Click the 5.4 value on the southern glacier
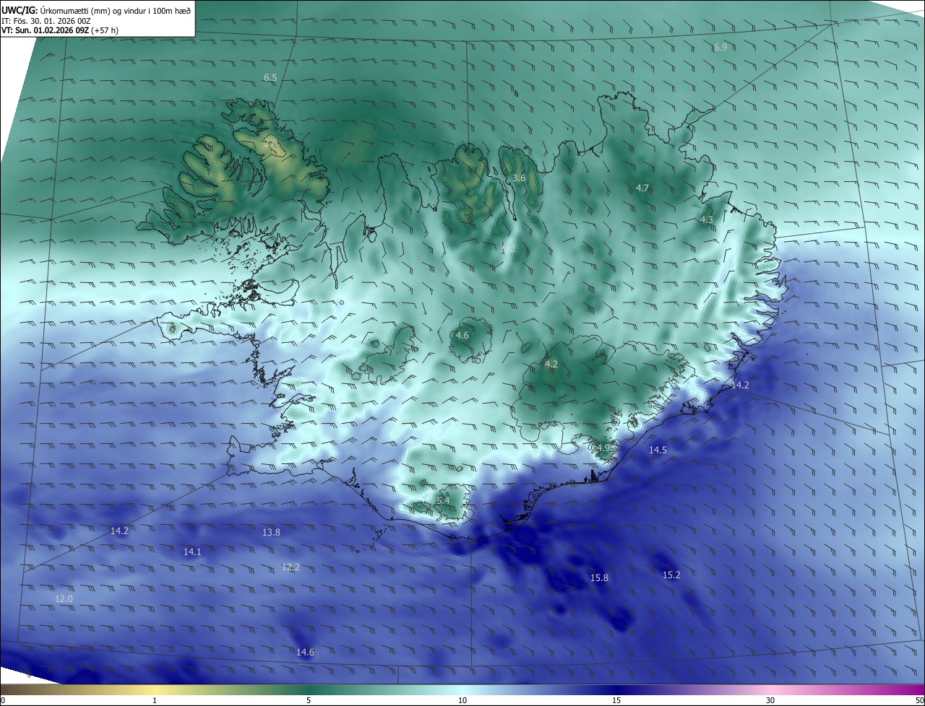Image resolution: width=925 pixels, height=706 pixels. [x=443, y=500]
